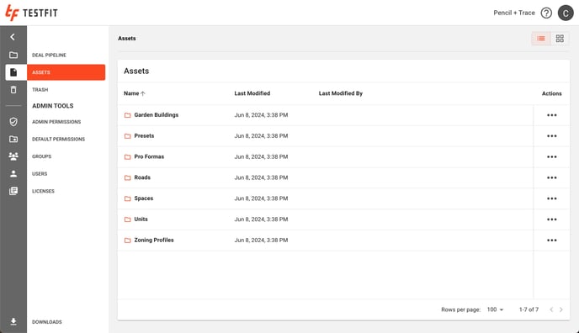Click the Assets document icon in sidebar
The image size is (579, 333).
[x=13, y=72]
